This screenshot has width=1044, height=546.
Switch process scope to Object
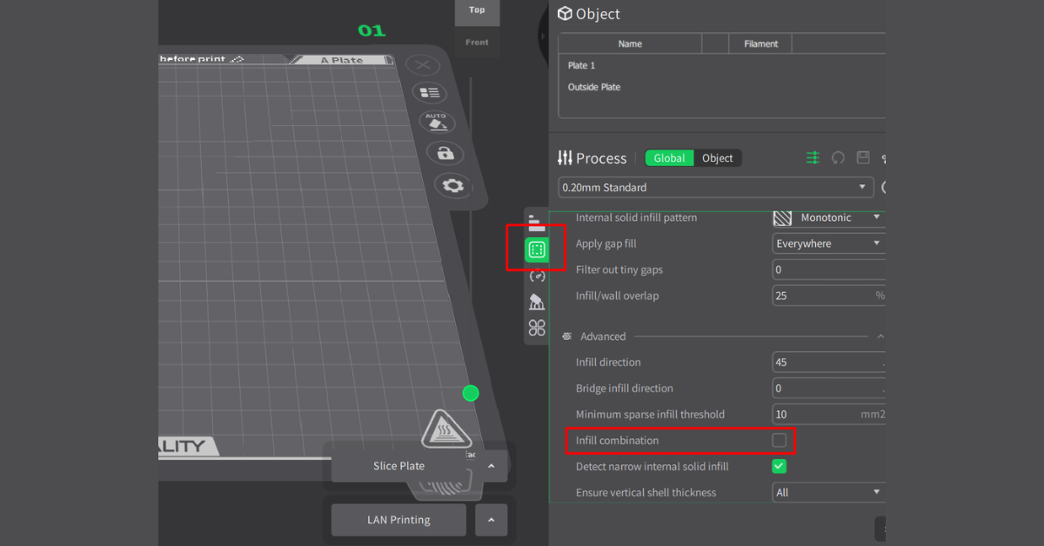(x=718, y=158)
